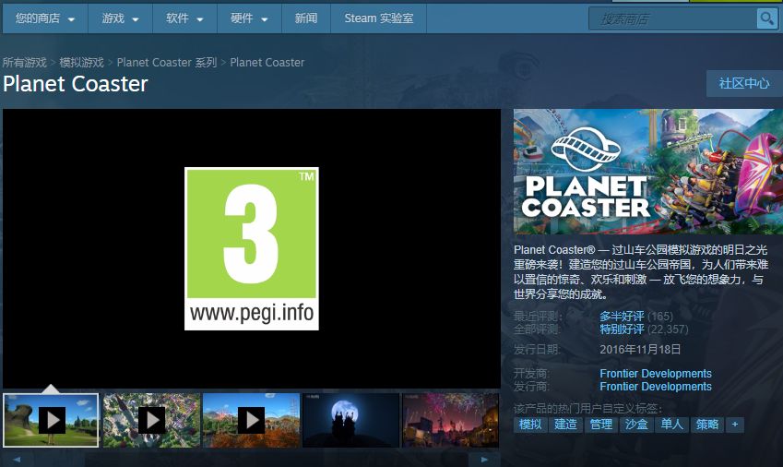Viewport: 783px width, 467px height.
Task: Click the plus button to add tag
Action: [x=735, y=425]
